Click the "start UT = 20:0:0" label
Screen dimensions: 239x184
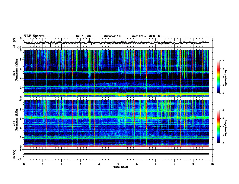click(146, 36)
